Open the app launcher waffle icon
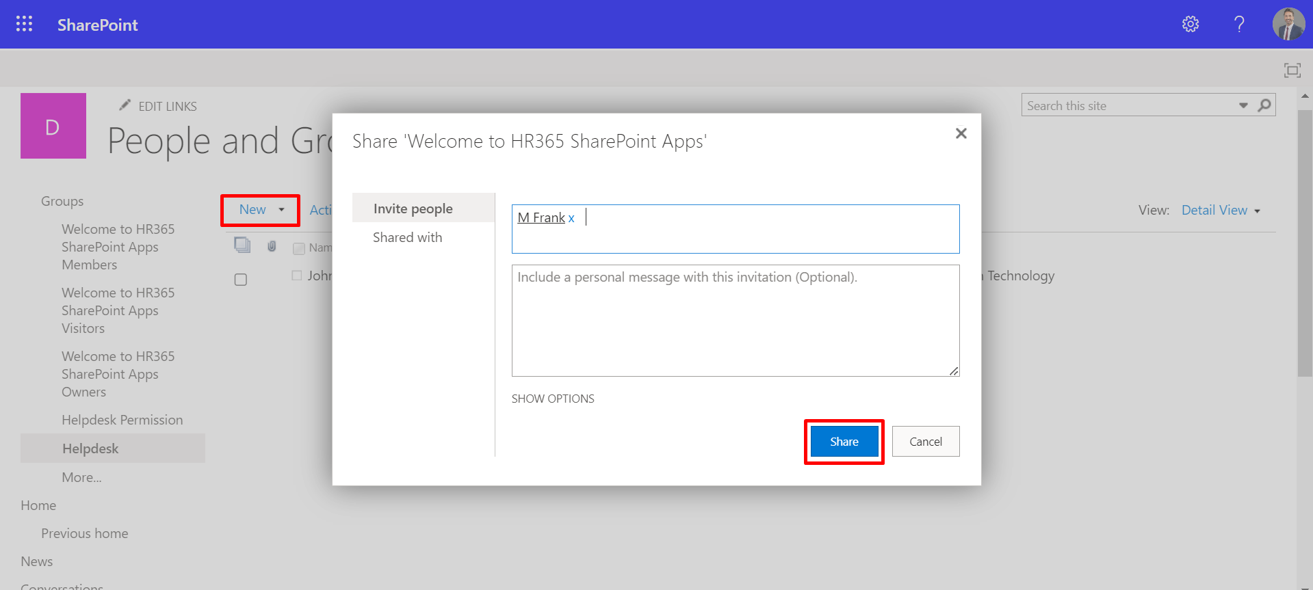This screenshot has height=590, width=1313. pyautogui.click(x=24, y=24)
